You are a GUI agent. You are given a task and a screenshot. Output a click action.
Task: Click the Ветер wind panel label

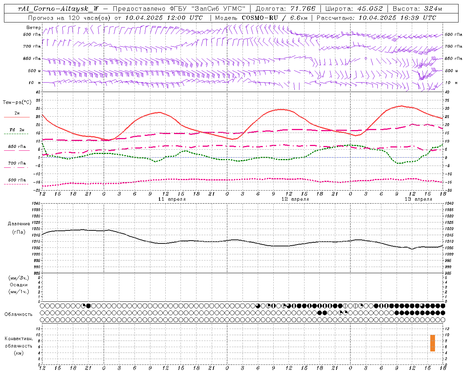[33, 28]
